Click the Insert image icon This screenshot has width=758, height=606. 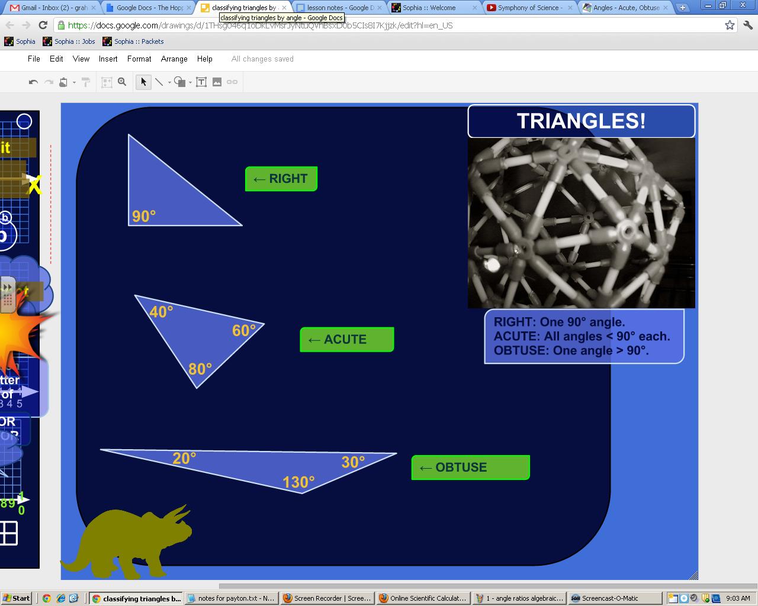(217, 82)
